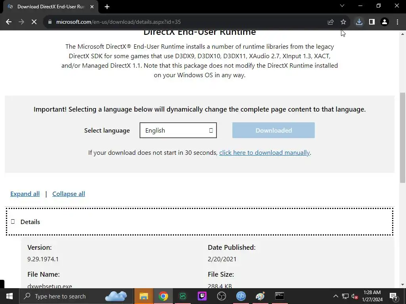Stop loading the page with the X button
This screenshot has height=304, width=406.
pos(34,22)
